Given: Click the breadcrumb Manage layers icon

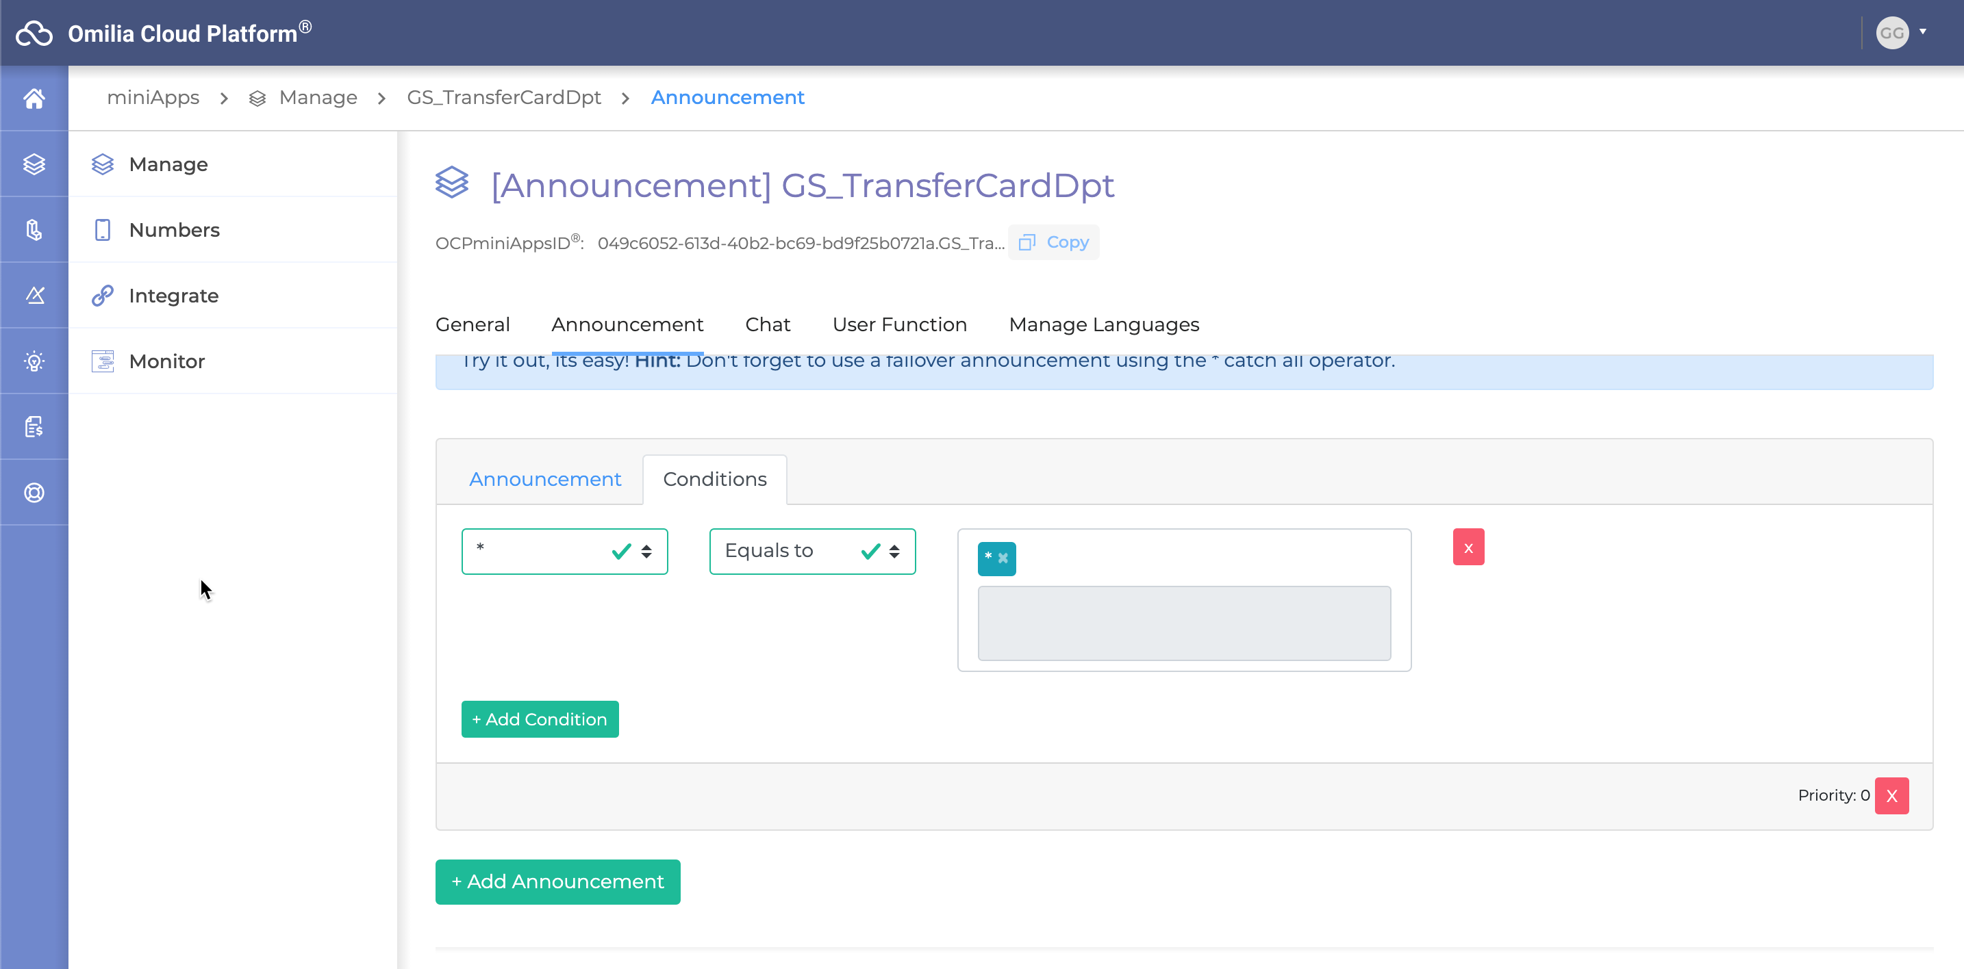Looking at the screenshot, I should coord(257,99).
